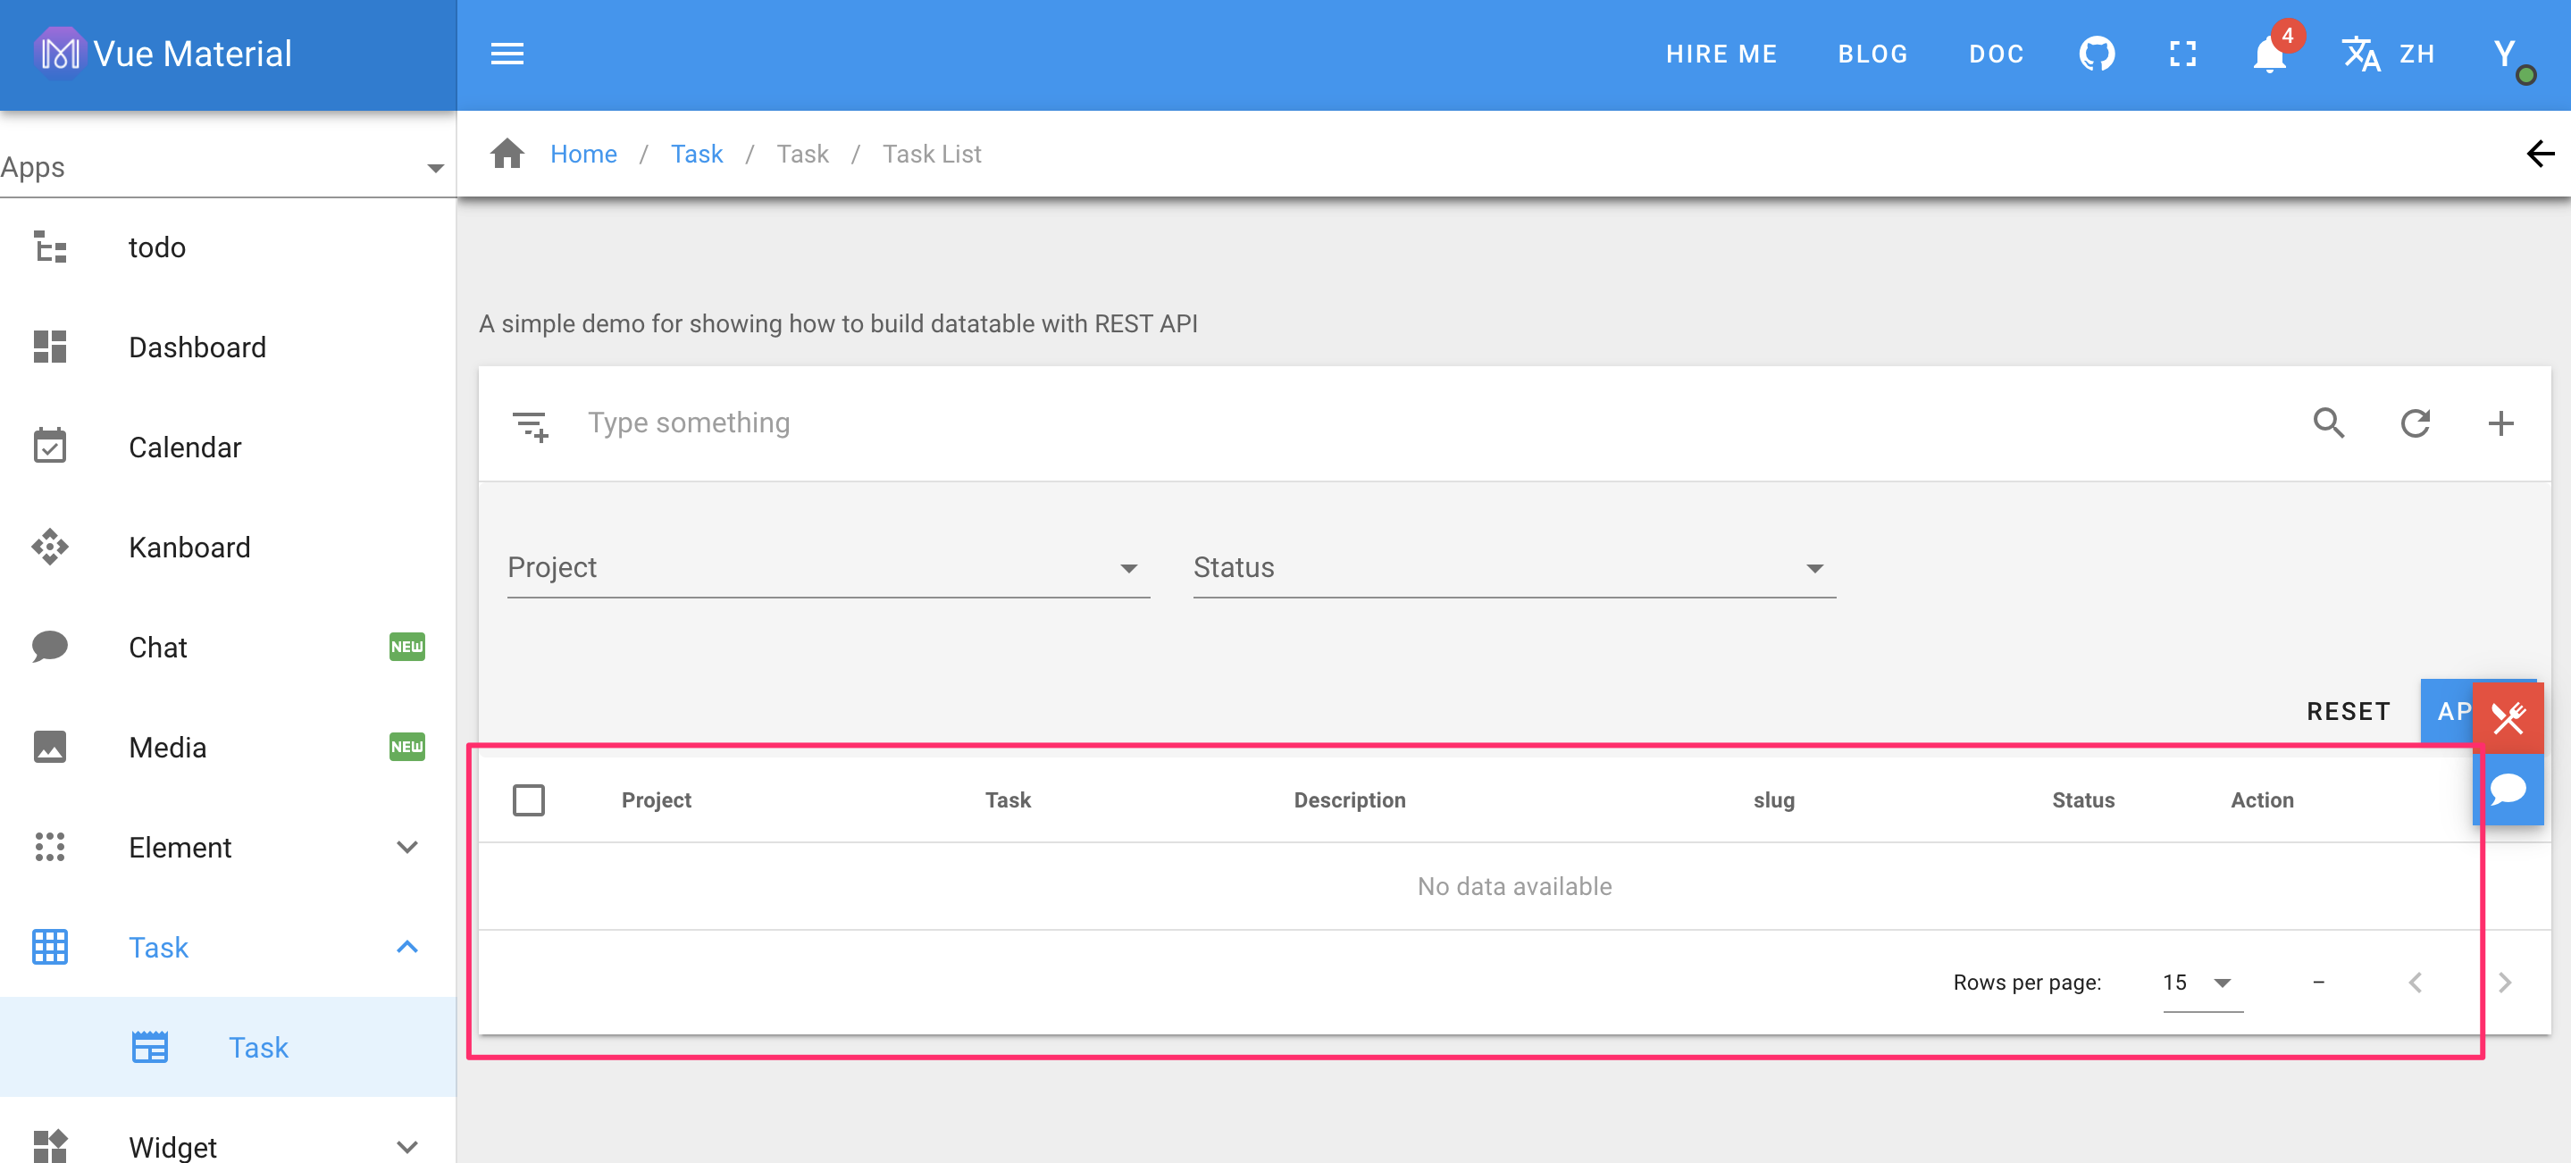Trigger search with the magnifier icon
Image resolution: width=2571 pixels, height=1163 pixels.
coord(2330,423)
